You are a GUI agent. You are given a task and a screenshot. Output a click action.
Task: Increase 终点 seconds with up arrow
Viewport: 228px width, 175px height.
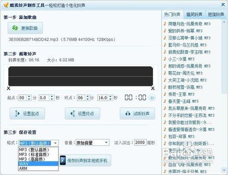(110, 96)
